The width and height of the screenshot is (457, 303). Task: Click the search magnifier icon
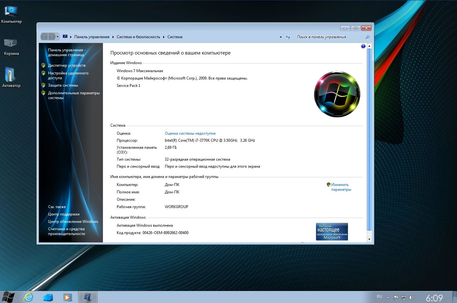click(368, 37)
